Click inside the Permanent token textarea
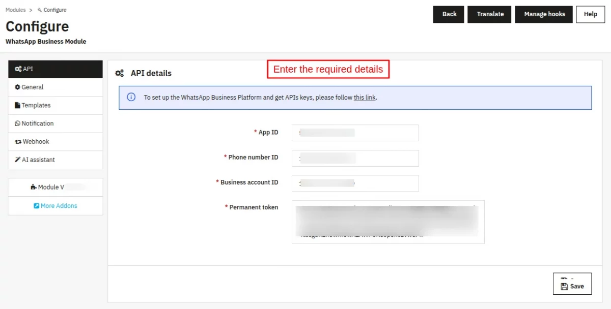Image resolution: width=611 pixels, height=309 pixels. [388, 222]
